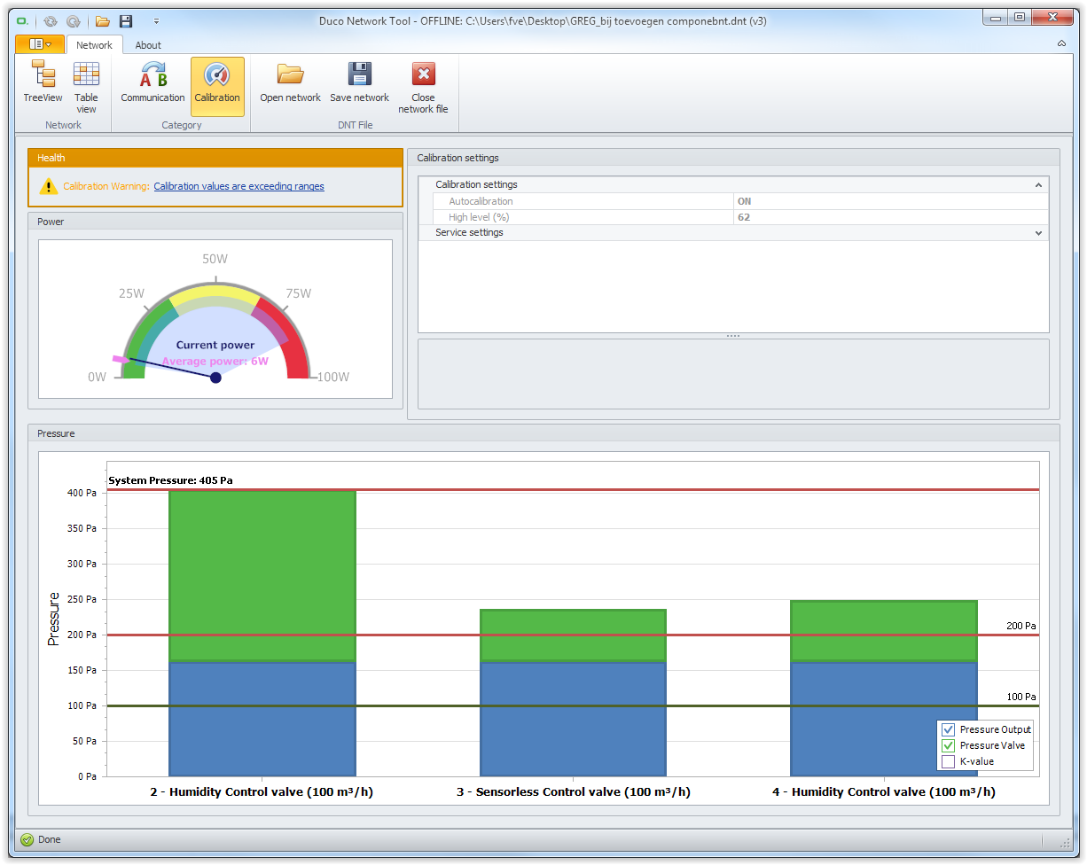Click the 100 Pa threshold label
Screen dimensions: 1087x865
1021,697
